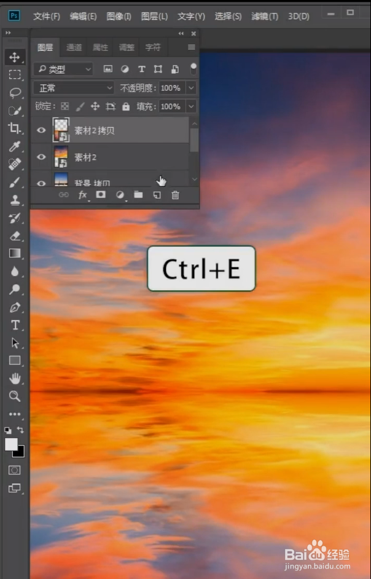Image resolution: width=371 pixels, height=579 pixels.
Task: Select the Gradient tool
Action: coord(15,253)
